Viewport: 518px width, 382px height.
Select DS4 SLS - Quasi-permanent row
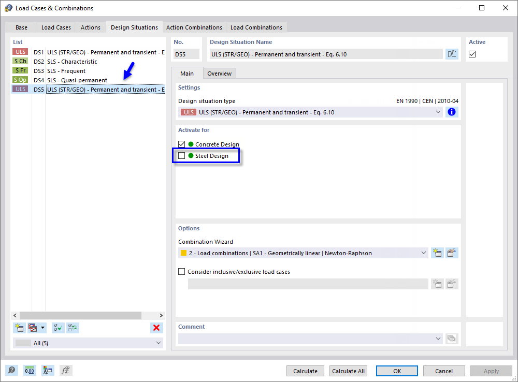[x=88, y=80]
